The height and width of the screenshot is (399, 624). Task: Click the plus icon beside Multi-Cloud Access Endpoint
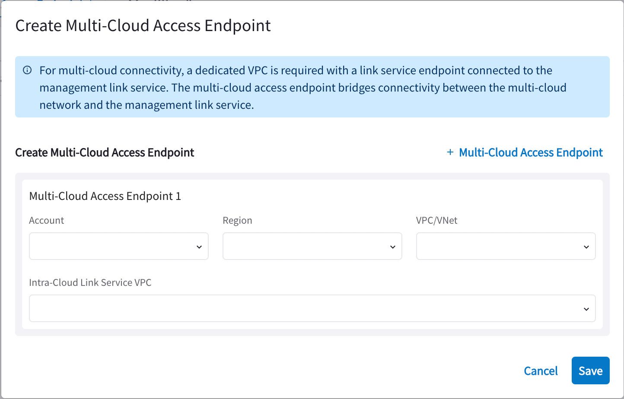pyautogui.click(x=450, y=152)
